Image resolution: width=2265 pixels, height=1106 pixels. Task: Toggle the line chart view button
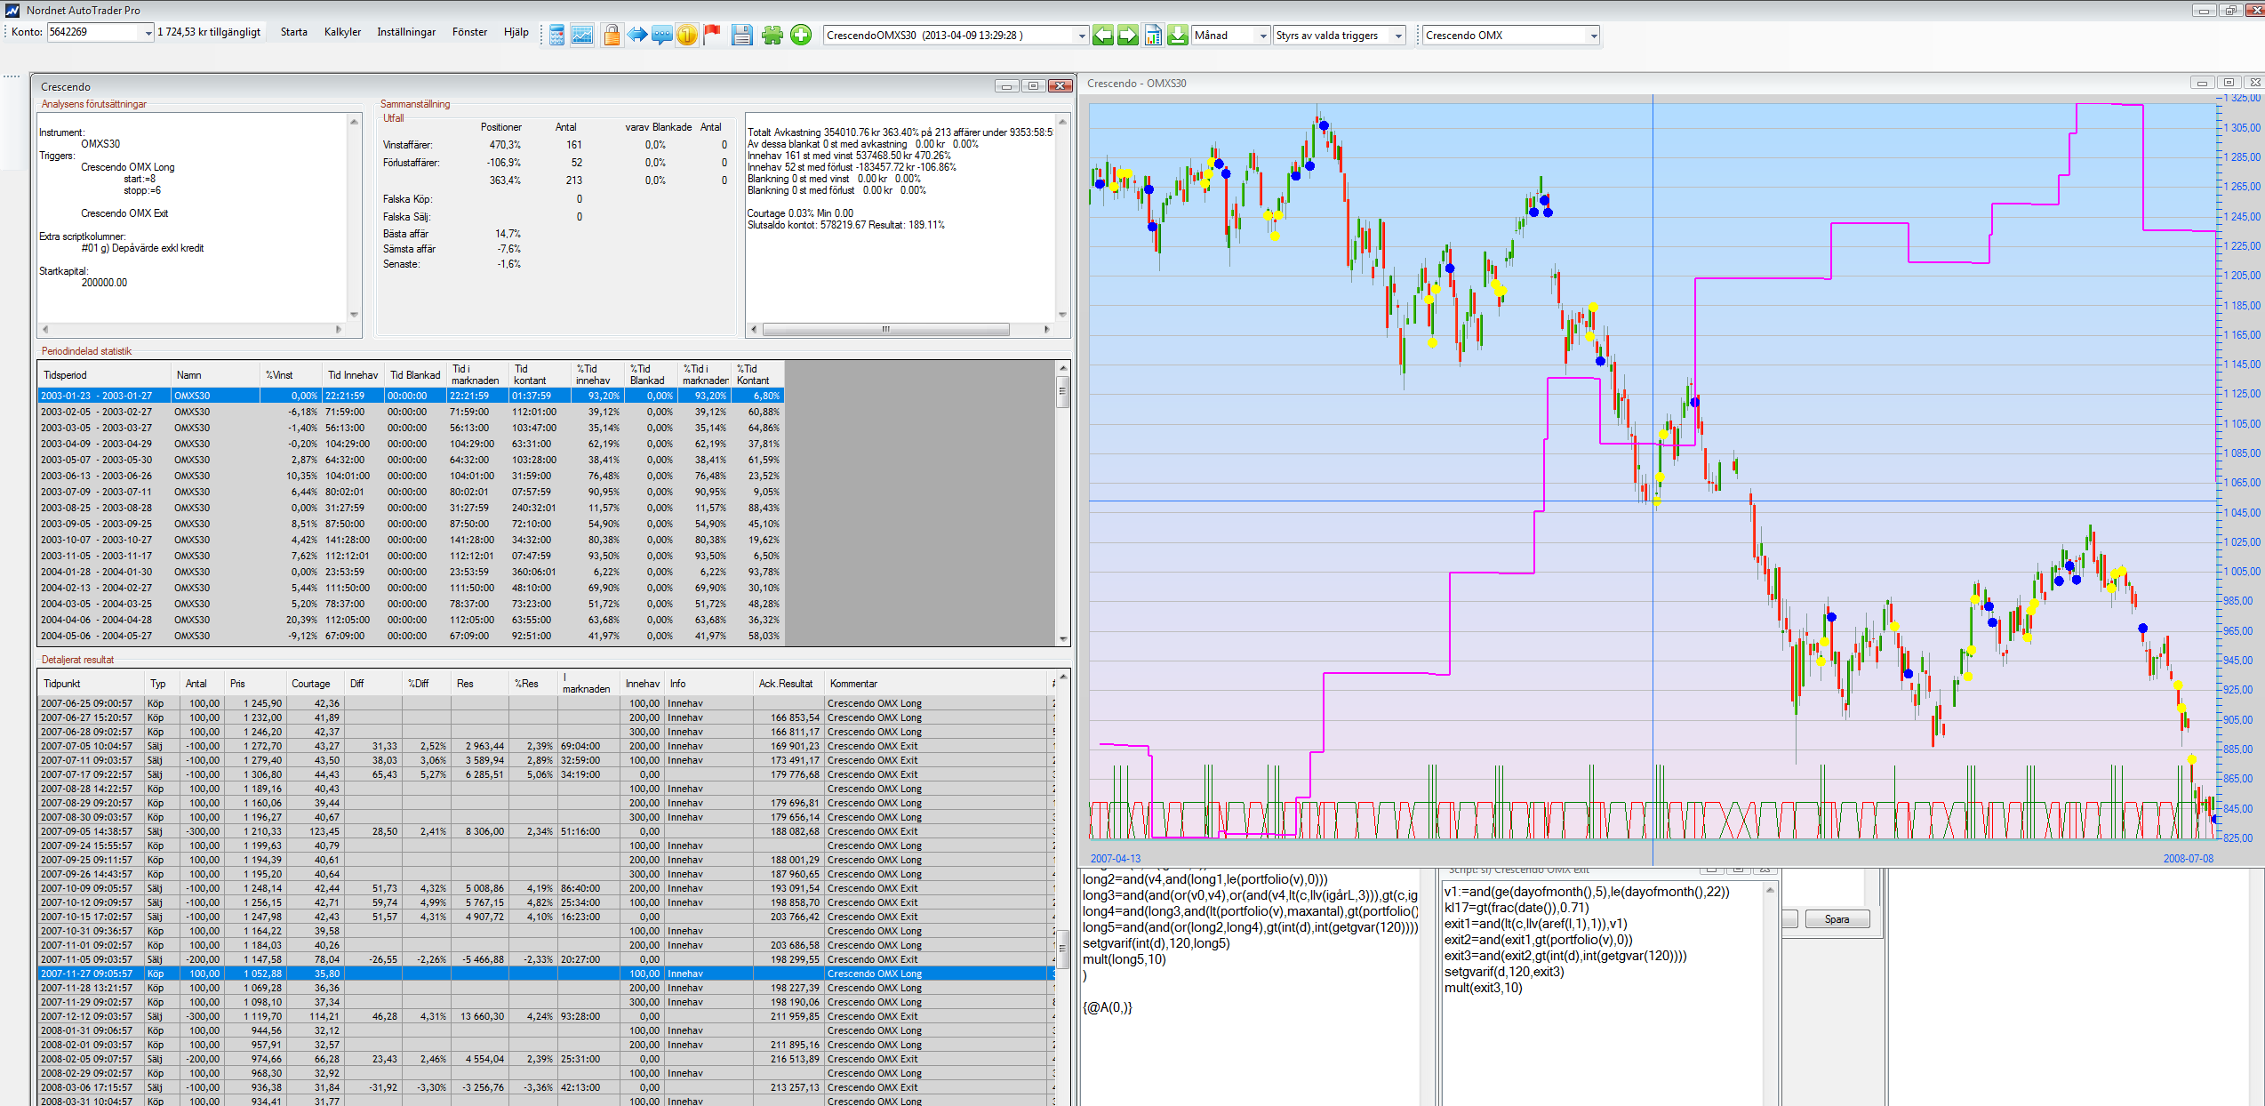click(x=582, y=36)
